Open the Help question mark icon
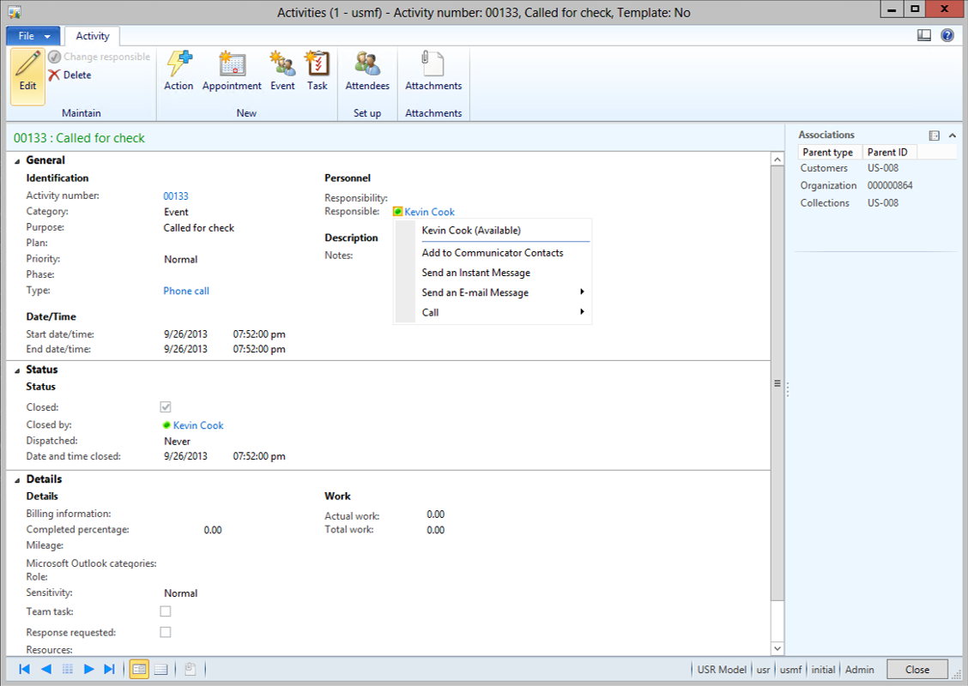 [947, 35]
